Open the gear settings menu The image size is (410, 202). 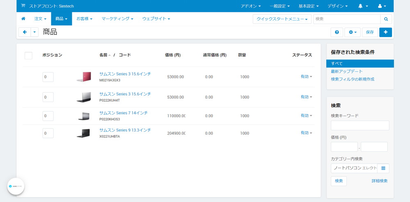(x=353, y=32)
